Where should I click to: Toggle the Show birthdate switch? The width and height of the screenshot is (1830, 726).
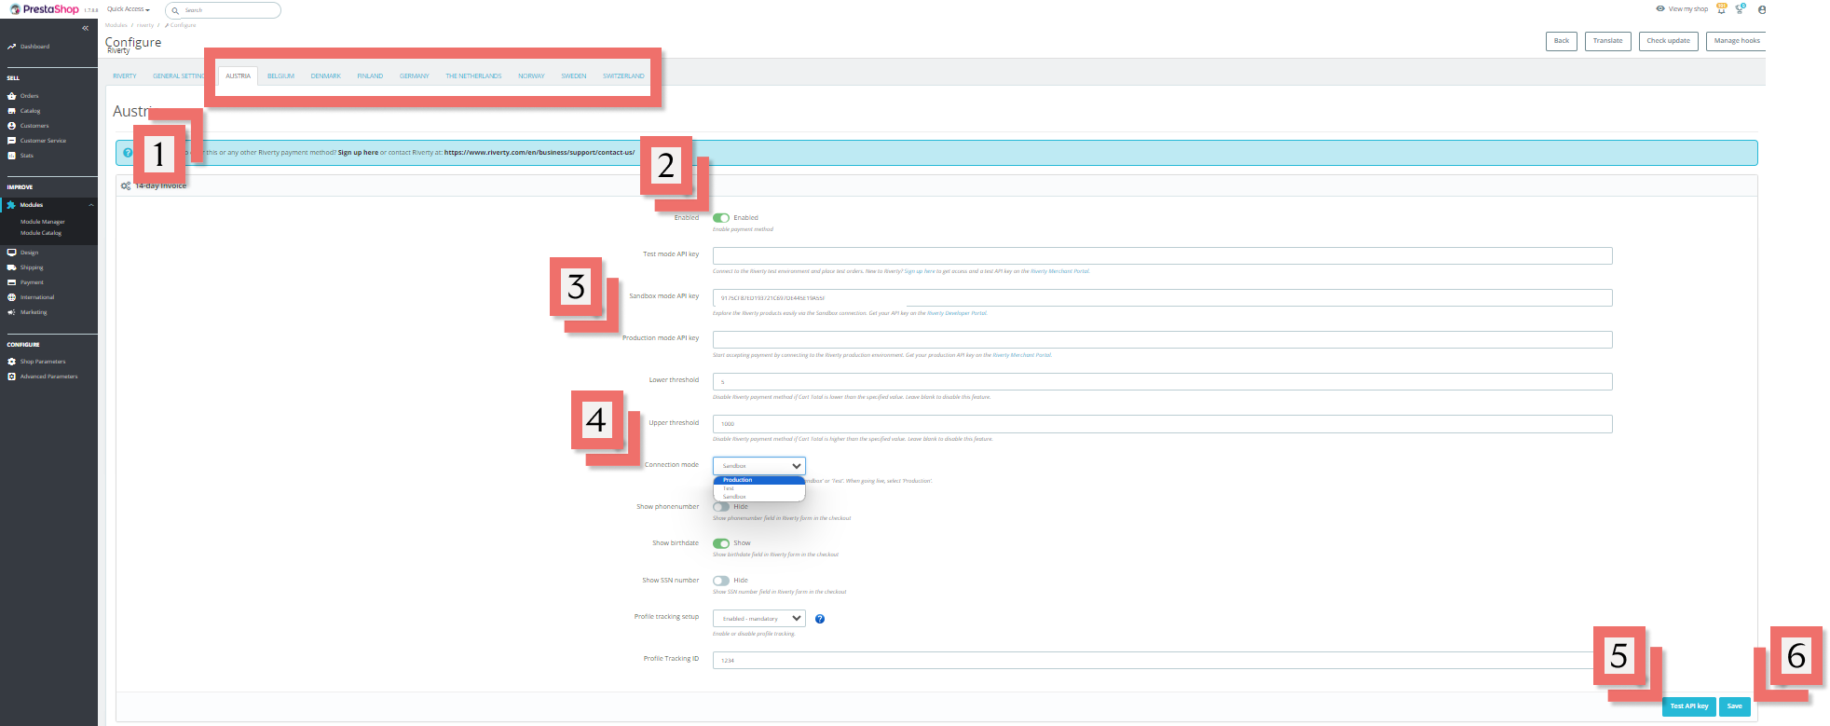coord(721,543)
